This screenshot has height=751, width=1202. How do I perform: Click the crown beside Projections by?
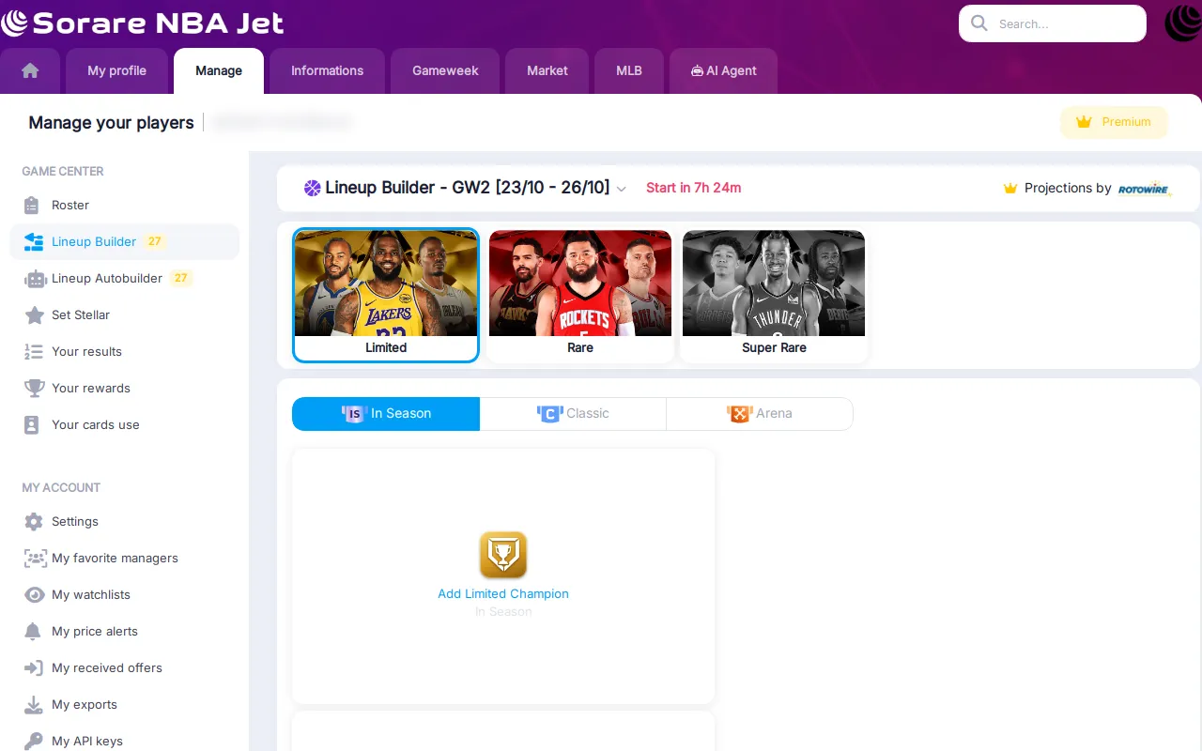(x=1010, y=188)
